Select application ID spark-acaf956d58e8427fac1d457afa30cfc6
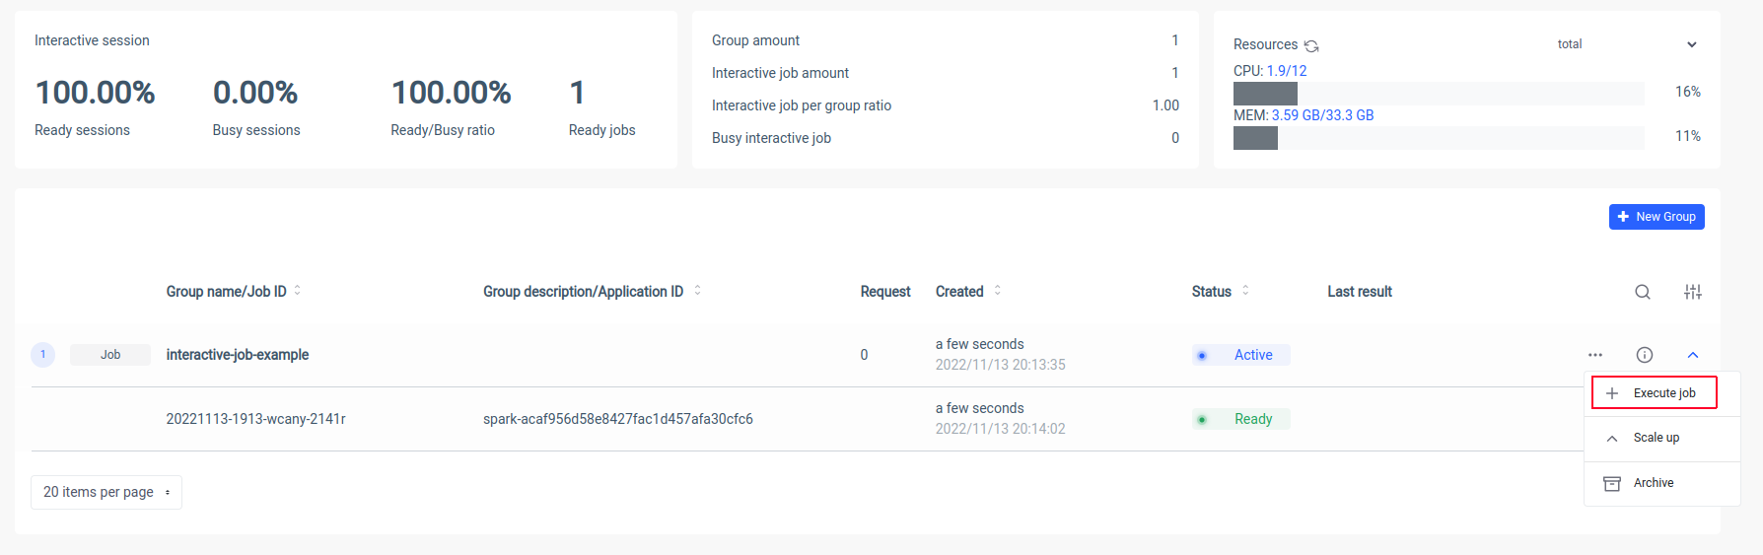The height and width of the screenshot is (555, 1763). 618,419
